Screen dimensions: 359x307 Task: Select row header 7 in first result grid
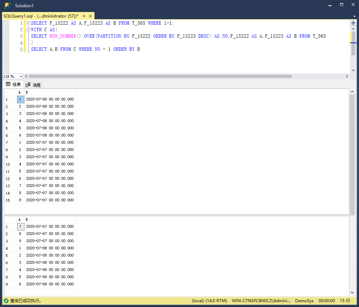point(11,143)
